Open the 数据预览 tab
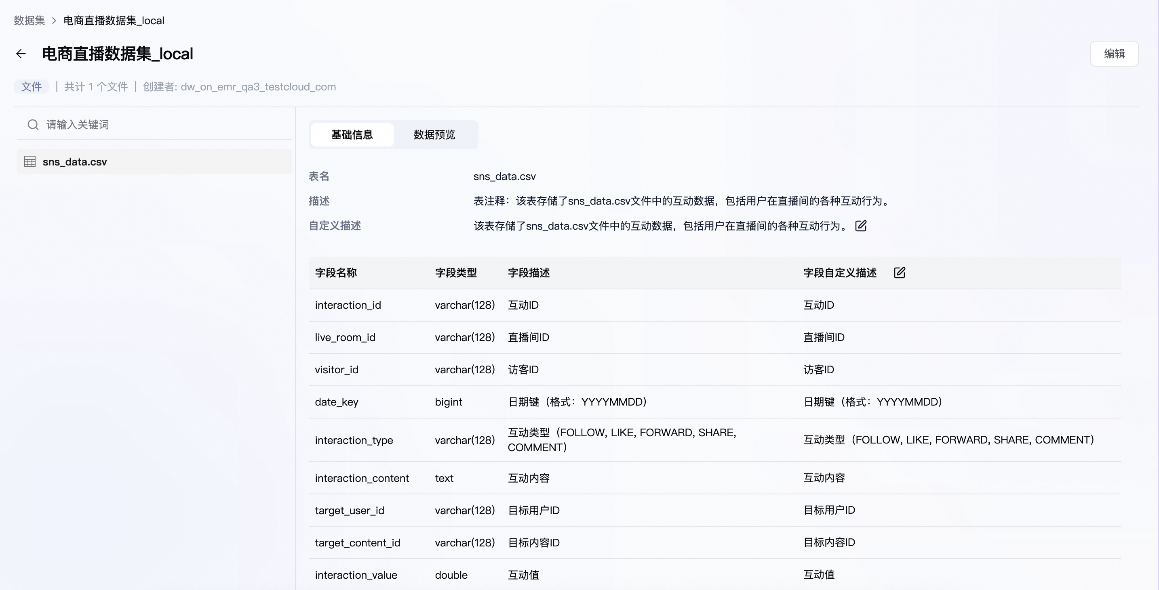The height and width of the screenshot is (590, 1159). tap(434, 135)
